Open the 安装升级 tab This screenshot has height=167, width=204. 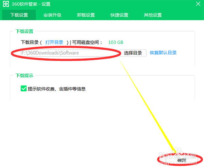click(52, 15)
